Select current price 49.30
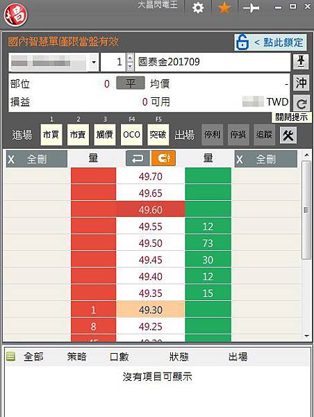 click(x=151, y=309)
